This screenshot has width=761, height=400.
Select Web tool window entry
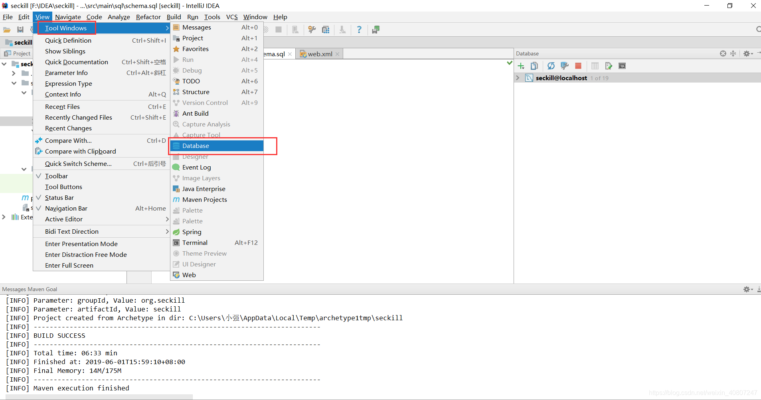[217, 275]
